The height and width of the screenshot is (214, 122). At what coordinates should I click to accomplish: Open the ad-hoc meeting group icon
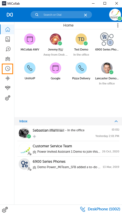click(8, 88)
